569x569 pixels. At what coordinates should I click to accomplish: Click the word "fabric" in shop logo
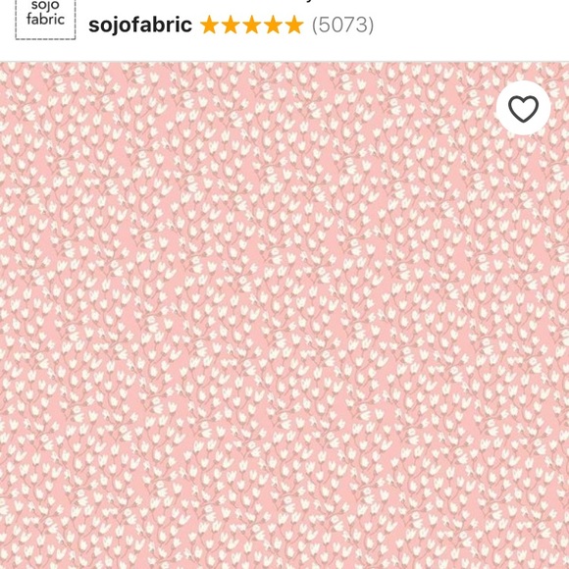tap(45, 20)
